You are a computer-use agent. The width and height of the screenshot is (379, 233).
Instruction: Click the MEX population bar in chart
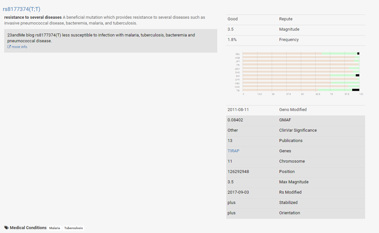click(x=301, y=83)
